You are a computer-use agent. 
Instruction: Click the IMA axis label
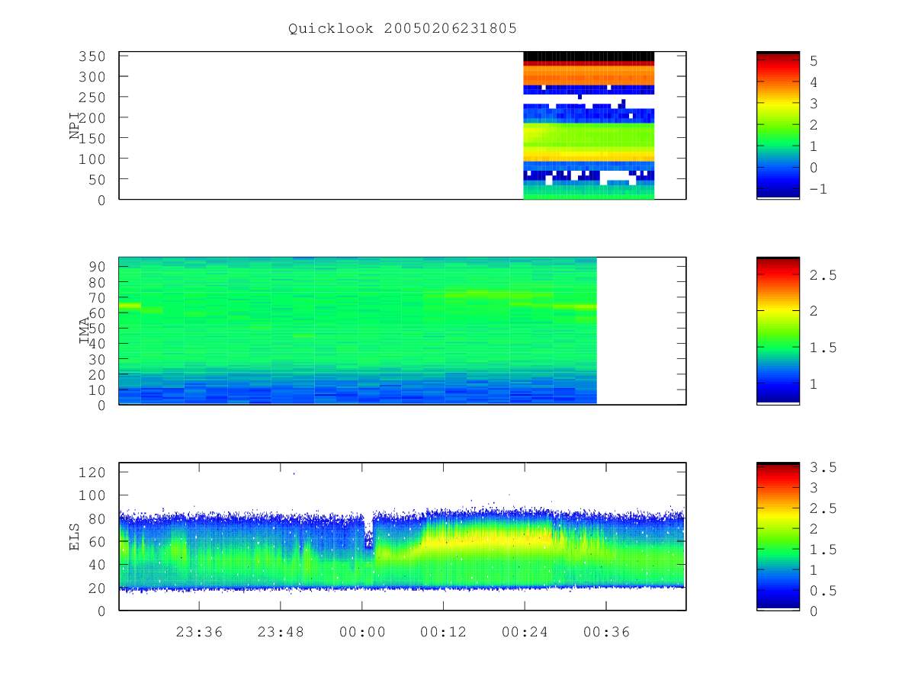(85, 331)
